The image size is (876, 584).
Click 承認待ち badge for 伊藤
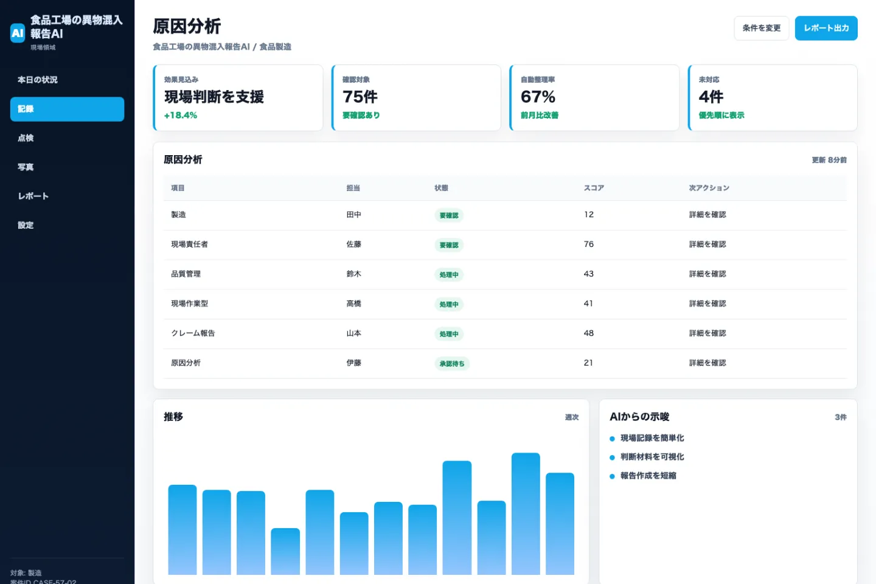(452, 364)
